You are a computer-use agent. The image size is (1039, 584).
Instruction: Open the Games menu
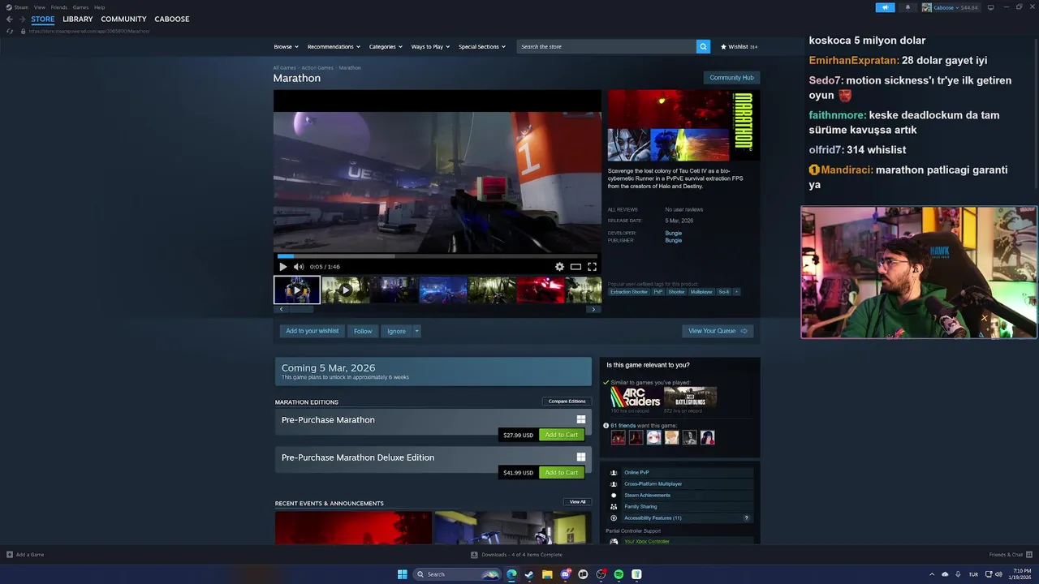pos(80,7)
